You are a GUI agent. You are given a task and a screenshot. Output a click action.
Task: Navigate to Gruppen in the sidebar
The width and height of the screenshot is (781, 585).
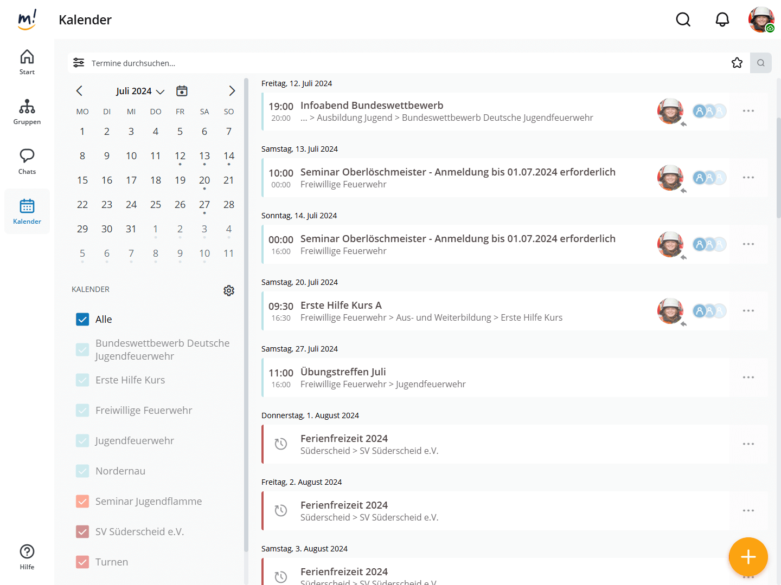[27, 112]
